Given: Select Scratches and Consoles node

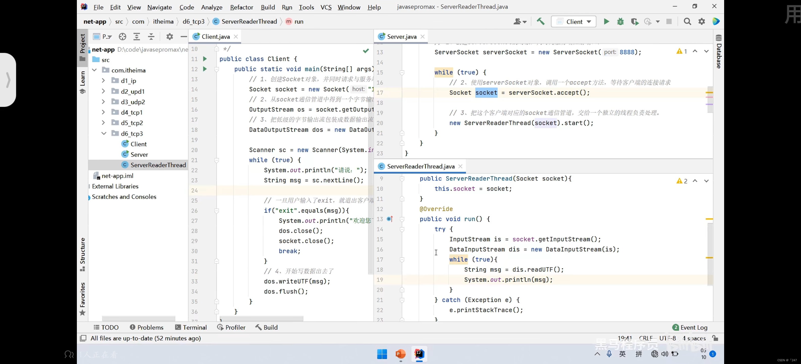Looking at the screenshot, I should pos(124,197).
